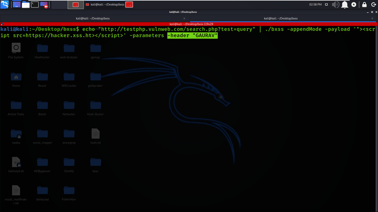Click the kali@kali prompt text
This screenshot has width=378, height=212.
(40, 29)
